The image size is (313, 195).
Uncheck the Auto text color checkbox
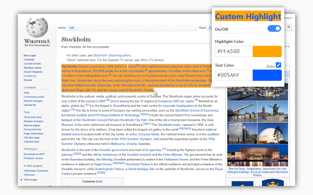point(278,65)
